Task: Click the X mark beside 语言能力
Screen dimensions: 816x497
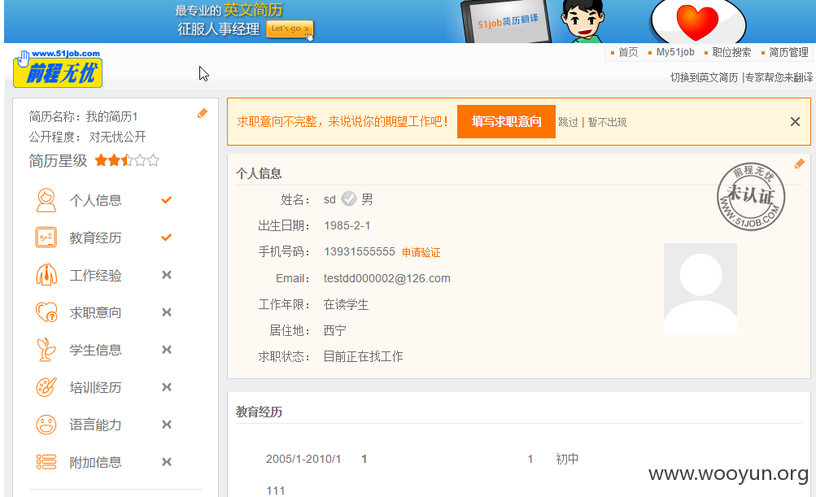Action: coord(167,425)
